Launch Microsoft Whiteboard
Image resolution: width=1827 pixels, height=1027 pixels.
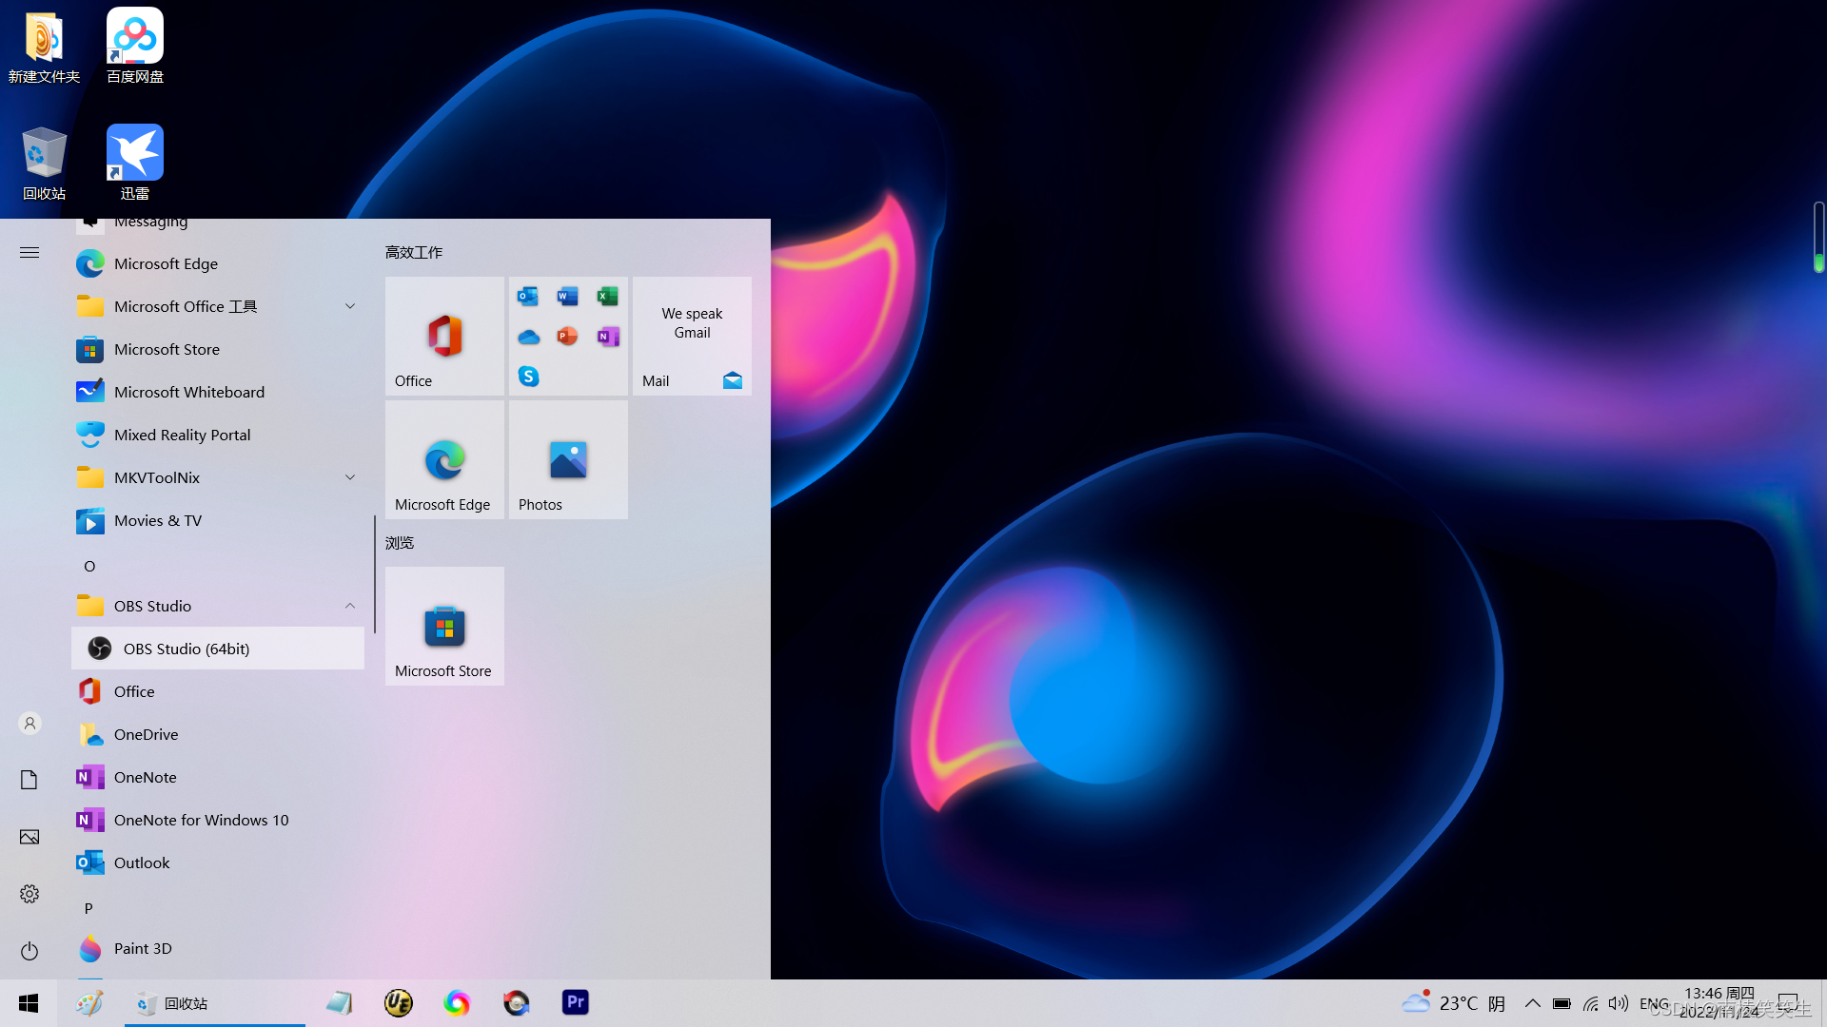point(217,392)
